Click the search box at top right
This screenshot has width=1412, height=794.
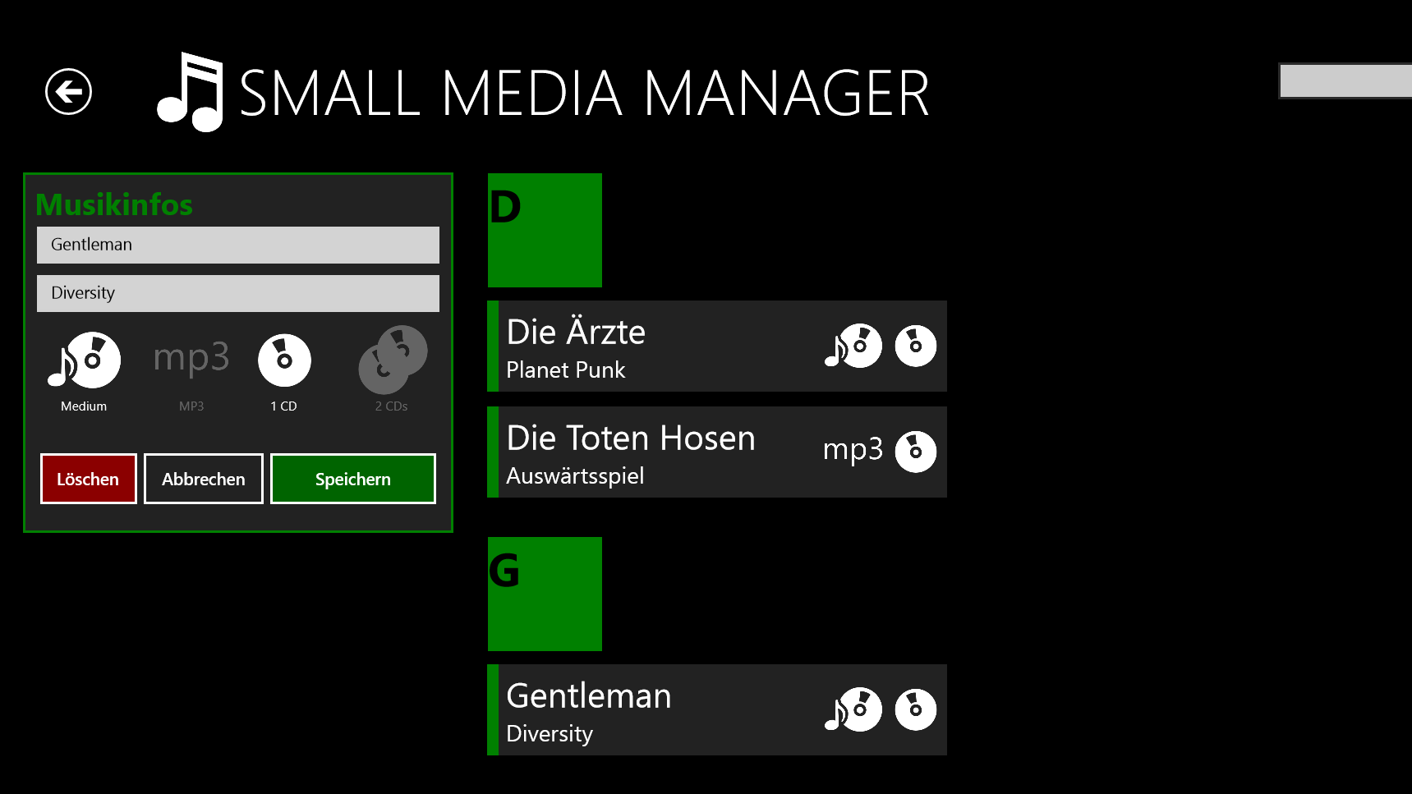(x=1345, y=80)
